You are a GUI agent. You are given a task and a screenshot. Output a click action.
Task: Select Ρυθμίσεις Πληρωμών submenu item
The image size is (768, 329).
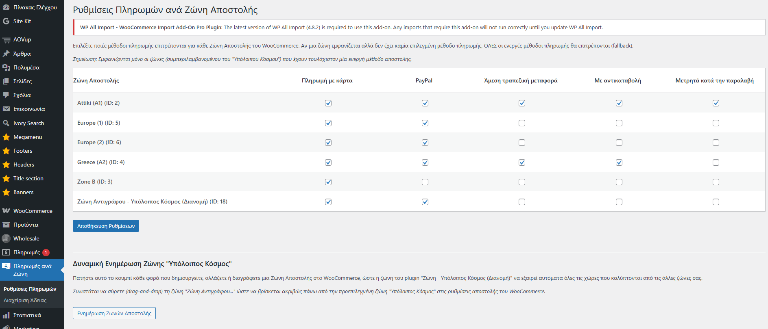pyautogui.click(x=30, y=289)
